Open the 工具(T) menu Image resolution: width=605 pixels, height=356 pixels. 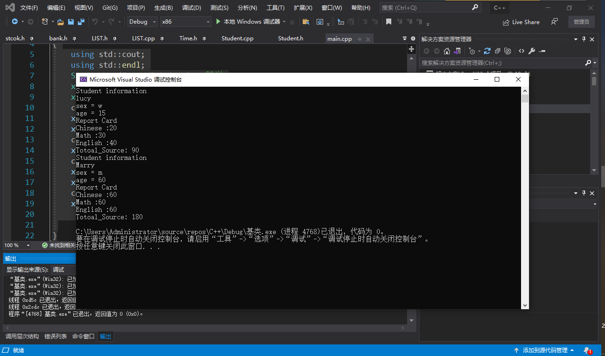pyautogui.click(x=275, y=8)
